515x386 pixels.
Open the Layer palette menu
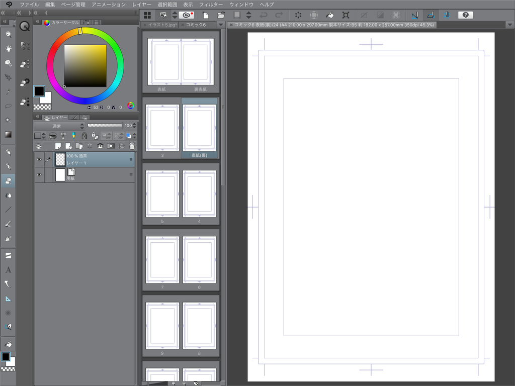pyautogui.click(x=37, y=117)
